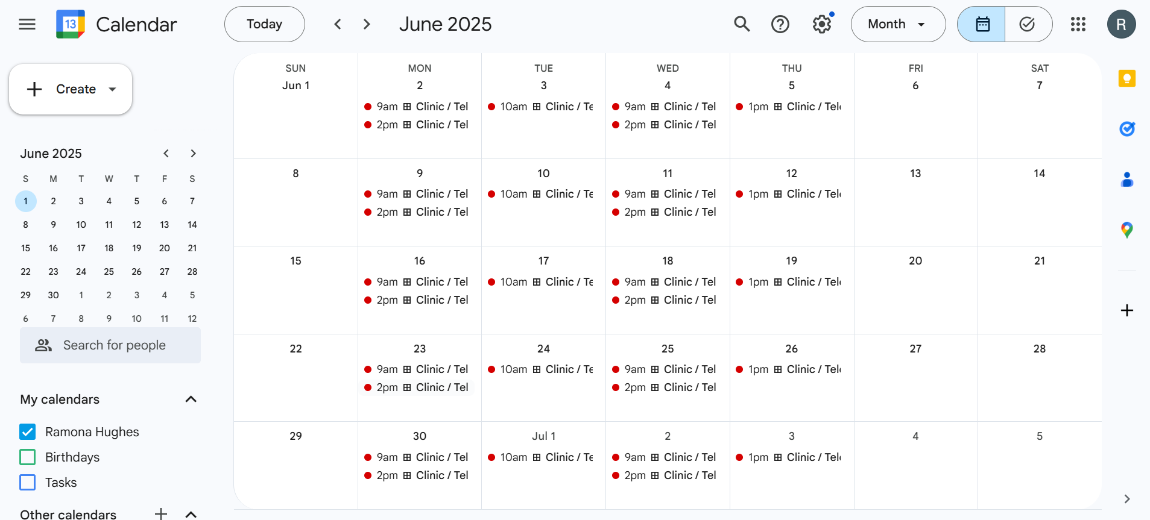
Task: Uncheck the Ramona Hughes calendar
Action: pyautogui.click(x=28, y=432)
